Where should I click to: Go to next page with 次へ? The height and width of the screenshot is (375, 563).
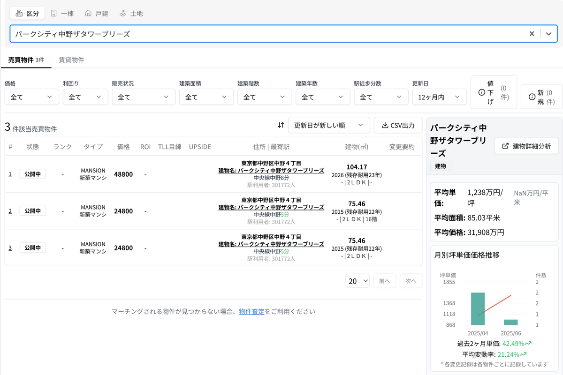coord(411,281)
